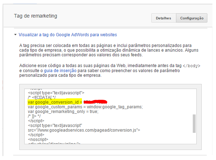Viewport: 216px width, 160px height.
Task: Click the 'Tag de remarketing' heading
Action: tap(35, 16)
